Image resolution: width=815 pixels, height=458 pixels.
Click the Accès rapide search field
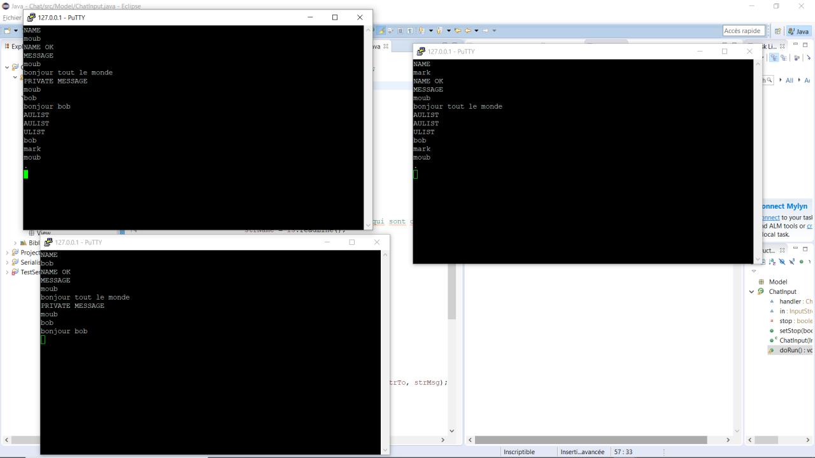pos(742,31)
